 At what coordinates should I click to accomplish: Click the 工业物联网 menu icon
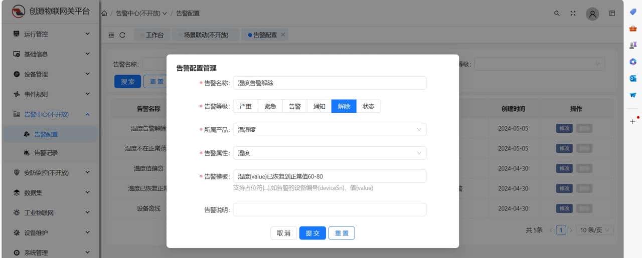pyautogui.click(x=17, y=212)
